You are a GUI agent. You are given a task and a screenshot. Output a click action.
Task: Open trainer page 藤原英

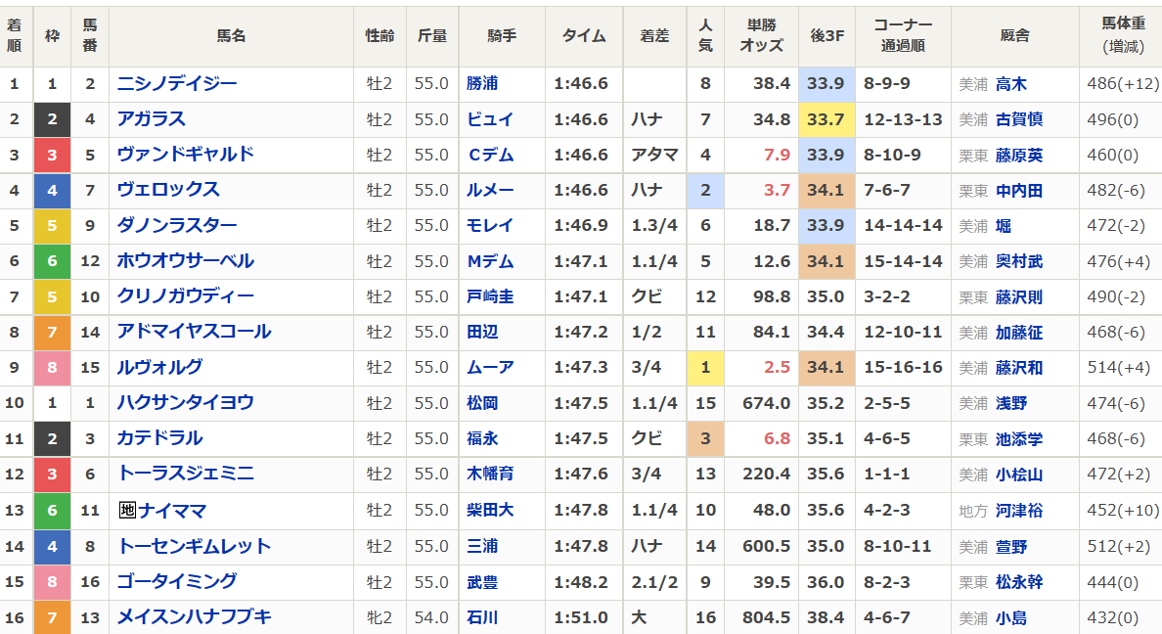tap(1019, 155)
